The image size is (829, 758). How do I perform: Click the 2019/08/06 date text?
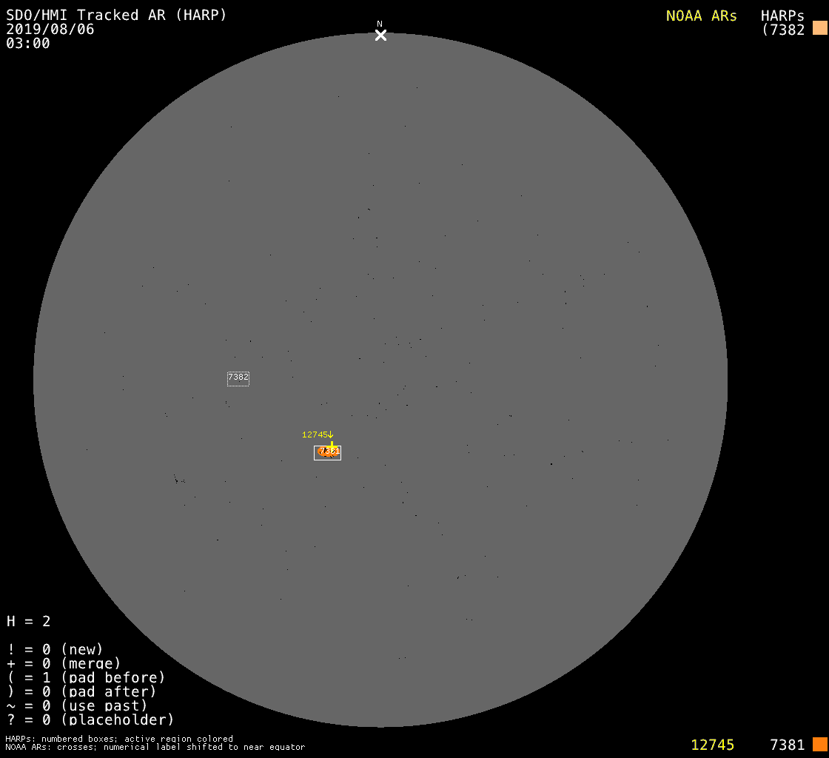50,30
